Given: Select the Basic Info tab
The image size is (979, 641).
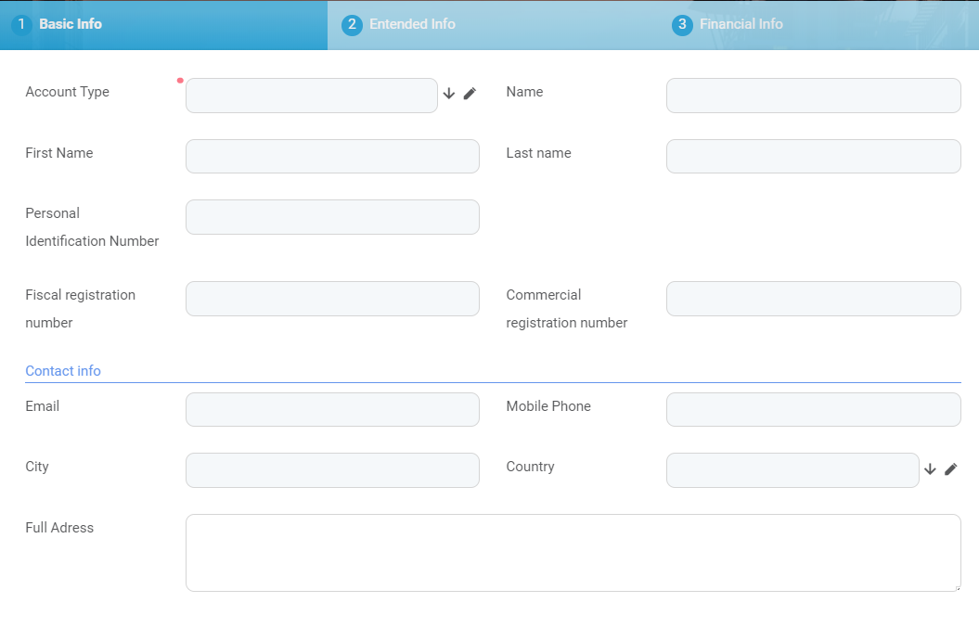Looking at the screenshot, I should tap(71, 24).
